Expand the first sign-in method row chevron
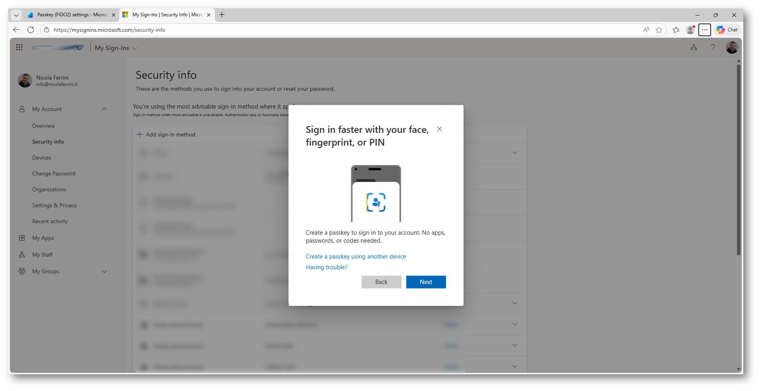 click(x=515, y=153)
